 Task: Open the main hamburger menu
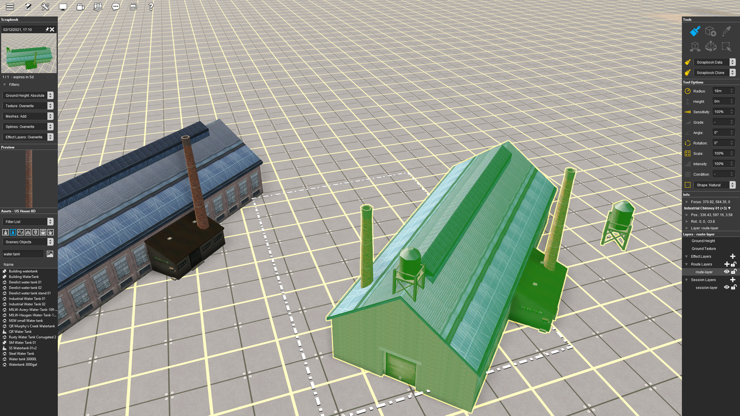(10, 7)
